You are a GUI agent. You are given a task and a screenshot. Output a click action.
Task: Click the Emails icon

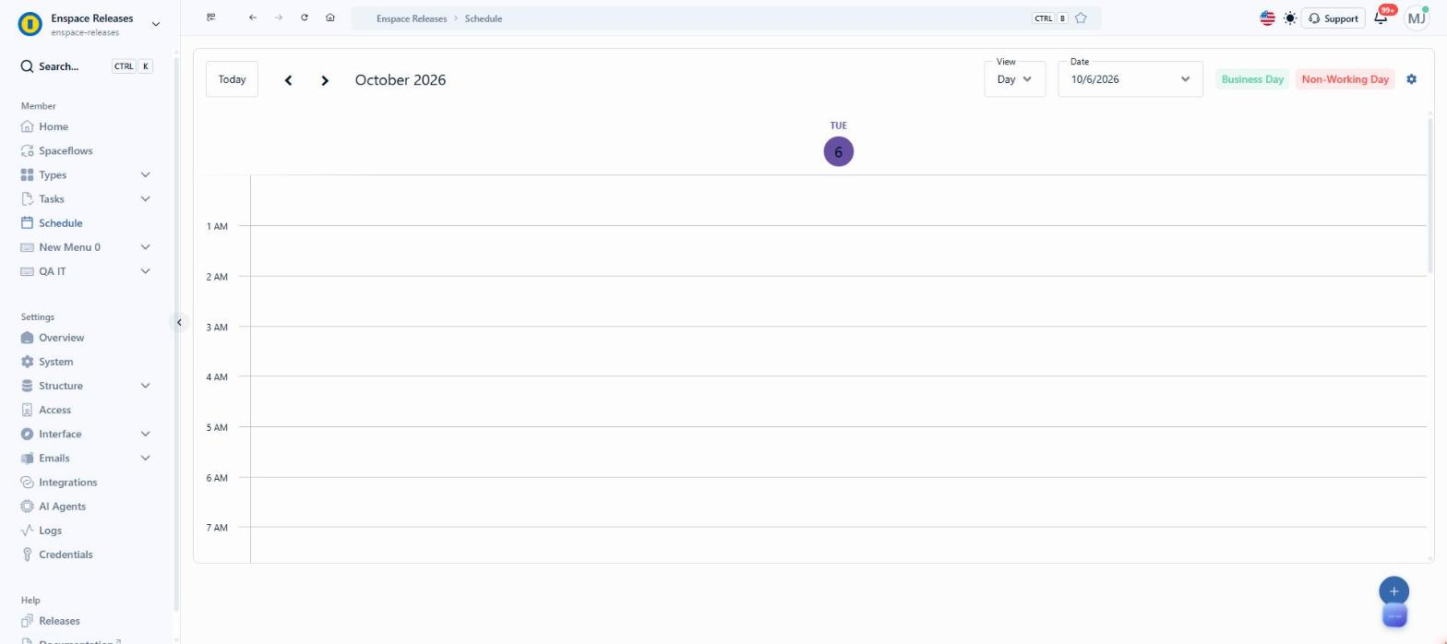click(x=27, y=458)
